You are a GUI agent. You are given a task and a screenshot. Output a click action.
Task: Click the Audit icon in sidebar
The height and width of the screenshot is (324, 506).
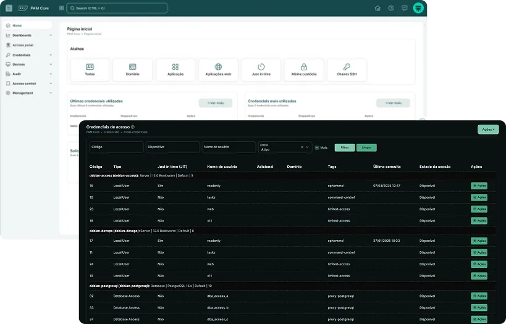pyautogui.click(x=8, y=74)
